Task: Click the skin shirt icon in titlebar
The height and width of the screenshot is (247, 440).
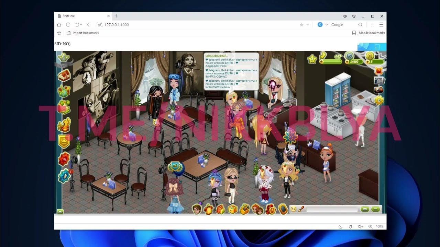Action: click(354, 16)
